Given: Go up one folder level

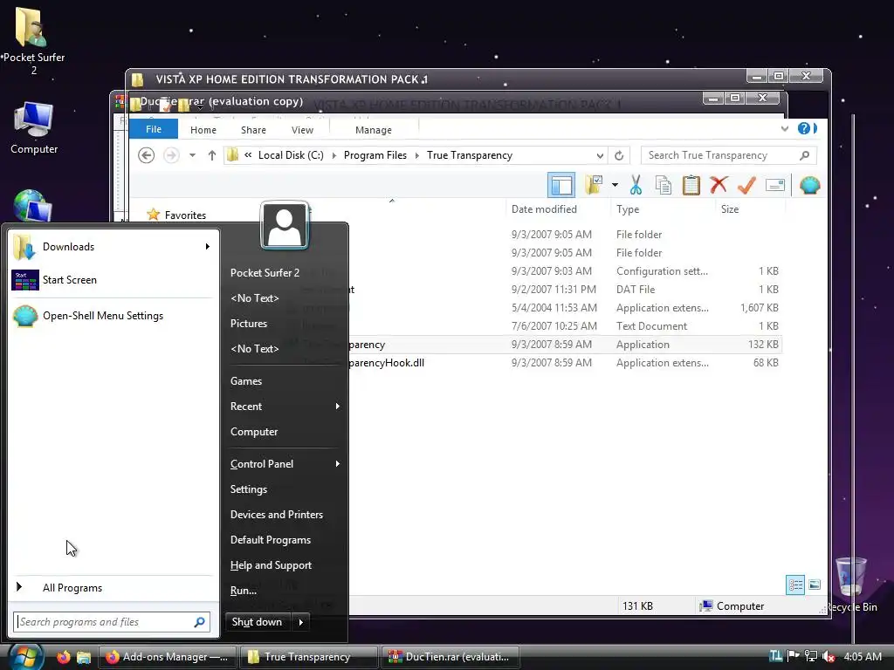Looking at the screenshot, I should coord(211,155).
